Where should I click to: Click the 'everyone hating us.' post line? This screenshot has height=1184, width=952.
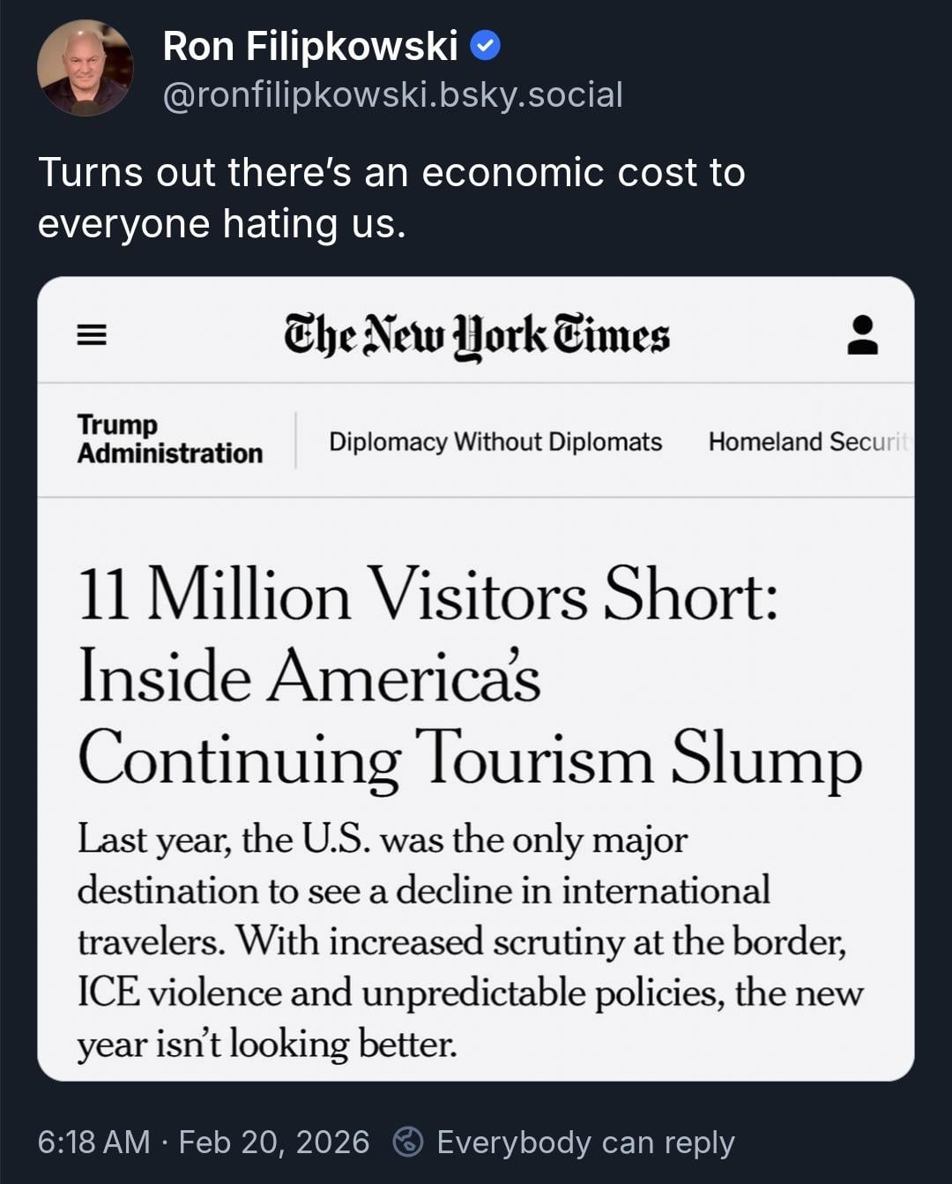click(x=222, y=223)
